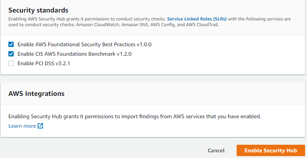Follow the Learn more link
This screenshot has width=307, height=158.
click(22, 126)
